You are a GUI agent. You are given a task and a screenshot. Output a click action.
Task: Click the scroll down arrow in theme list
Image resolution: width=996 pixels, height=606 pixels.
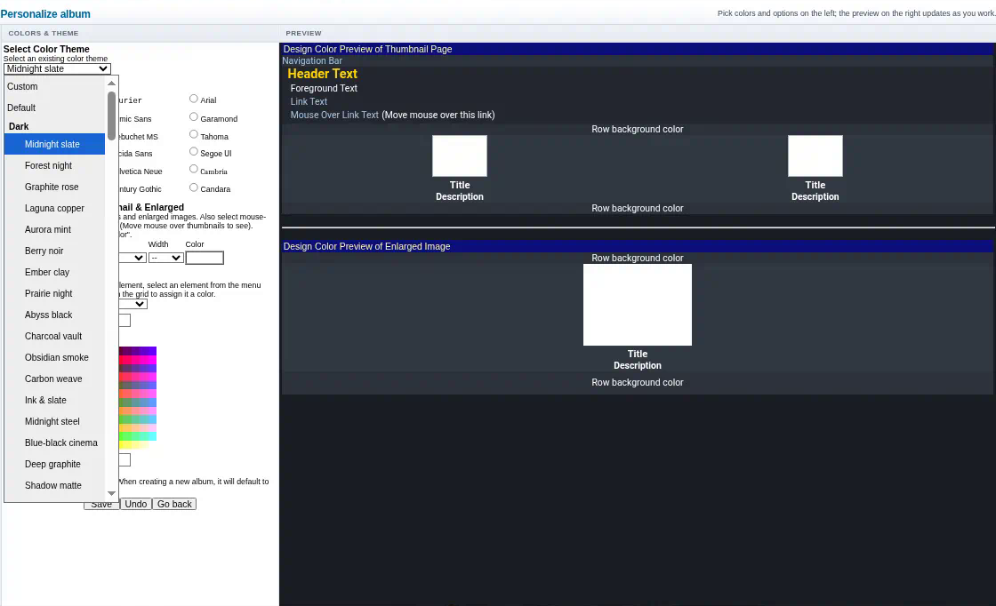point(112,493)
